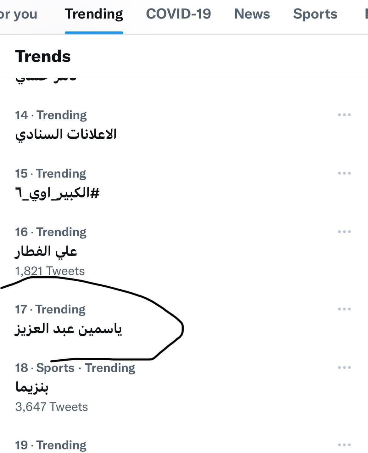The height and width of the screenshot is (453, 368).
Task: Click the 19 · Trending label
Action: coord(51,445)
